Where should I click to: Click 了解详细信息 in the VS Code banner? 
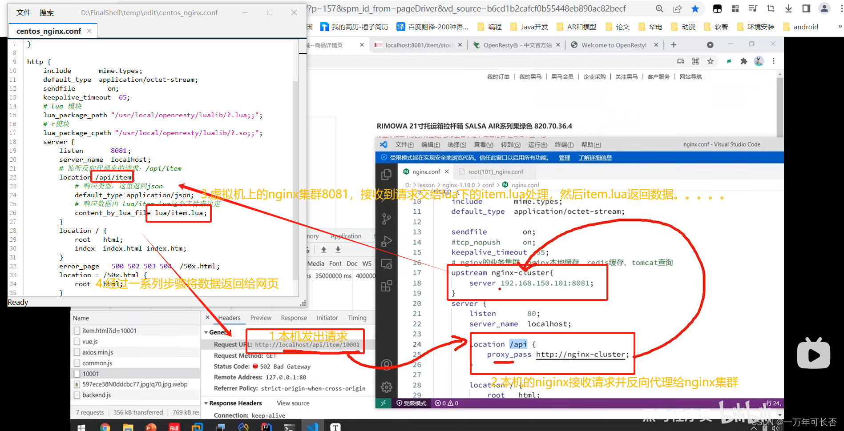pyautogui.click(x=595, y=158)
